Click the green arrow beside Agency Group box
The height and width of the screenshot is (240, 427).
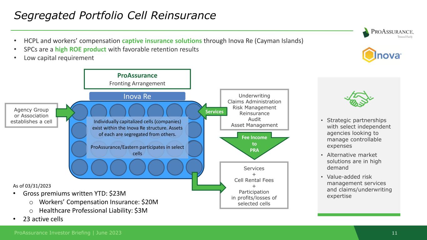pos(66,112)
